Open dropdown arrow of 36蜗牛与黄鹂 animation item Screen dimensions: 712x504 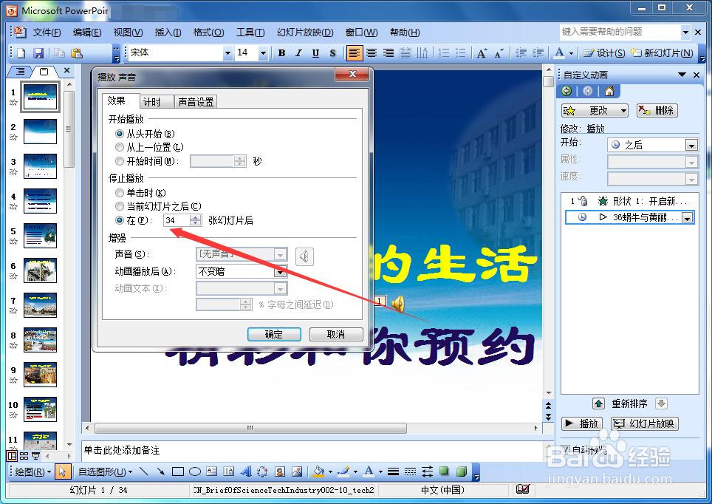point(688,218)
